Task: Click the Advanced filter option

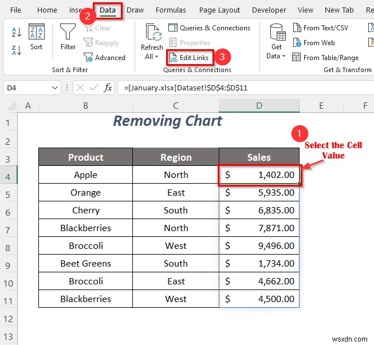Action: click(104, 58)
